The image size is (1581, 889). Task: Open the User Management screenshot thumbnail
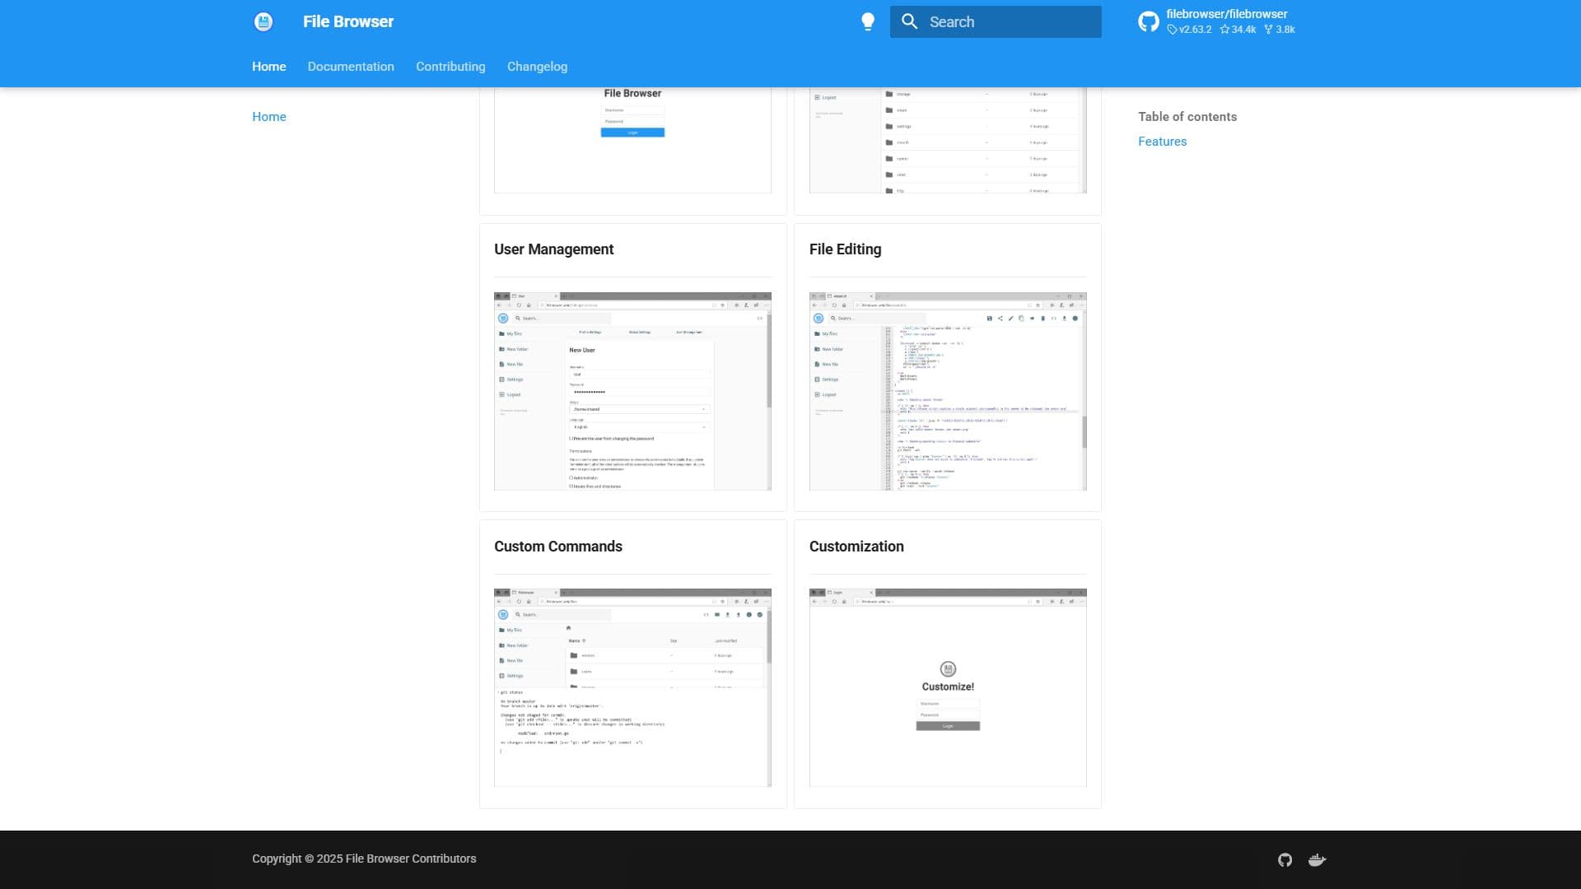pyautogui.click(x=632, y=391)
